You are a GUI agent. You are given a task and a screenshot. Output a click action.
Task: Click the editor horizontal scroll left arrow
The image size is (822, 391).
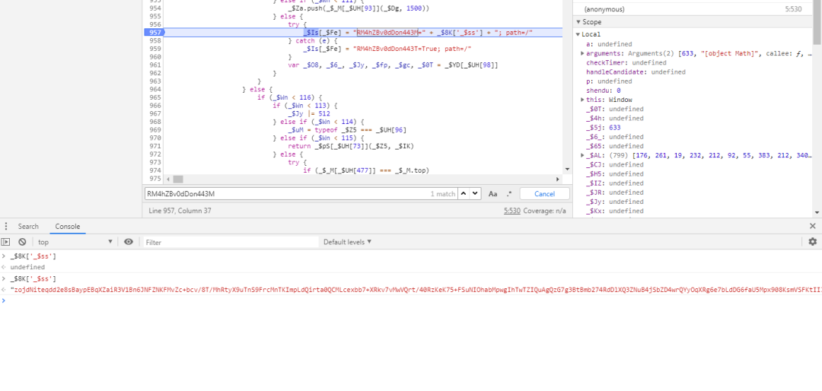168,180
